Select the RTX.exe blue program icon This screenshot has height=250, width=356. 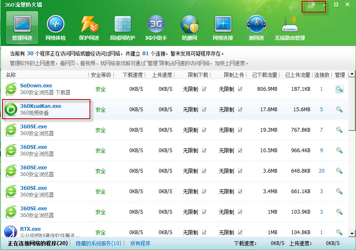(x=11, y=232)
